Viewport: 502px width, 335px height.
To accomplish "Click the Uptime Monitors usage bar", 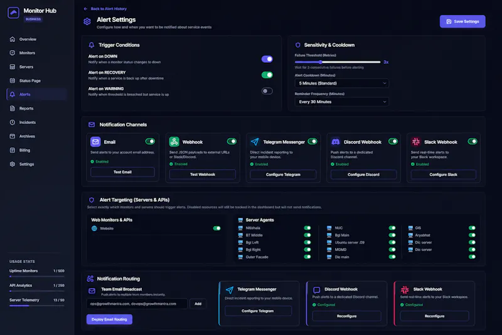I will click(x=37, y=276).
